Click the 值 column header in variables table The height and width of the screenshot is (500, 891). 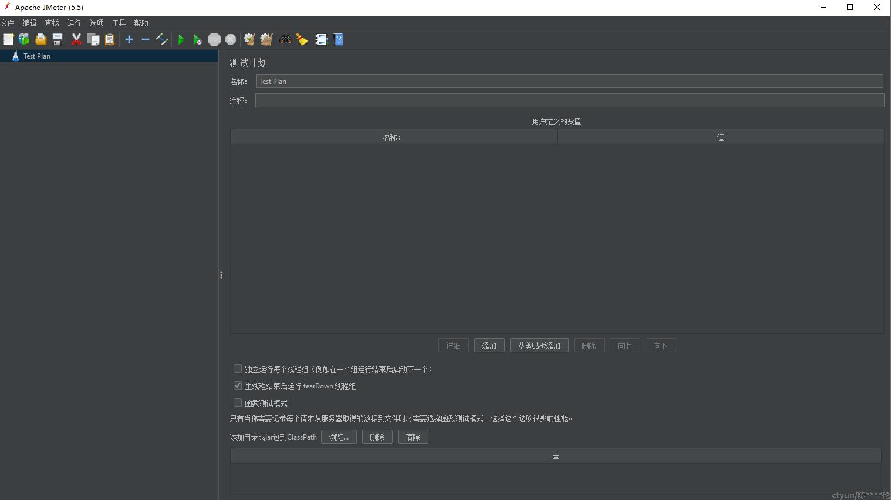[720, 137]
